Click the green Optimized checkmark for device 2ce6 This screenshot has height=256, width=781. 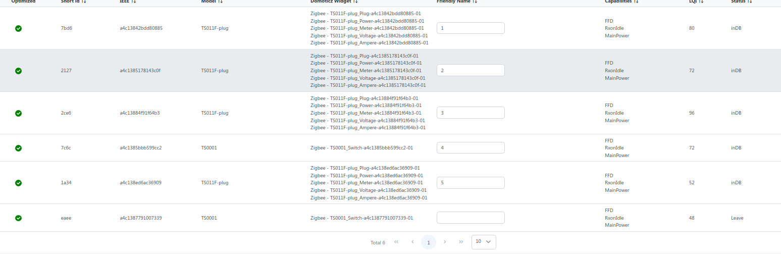click(18, 113)
